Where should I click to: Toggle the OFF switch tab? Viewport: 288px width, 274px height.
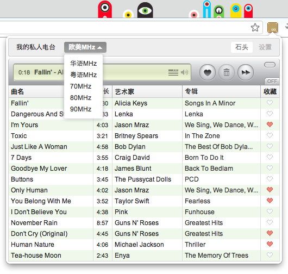click(272, 81)
